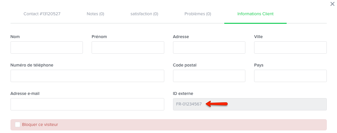The image size is (337, 133).
Task: Focus the Nom input field
Action: tap(47, 47)
